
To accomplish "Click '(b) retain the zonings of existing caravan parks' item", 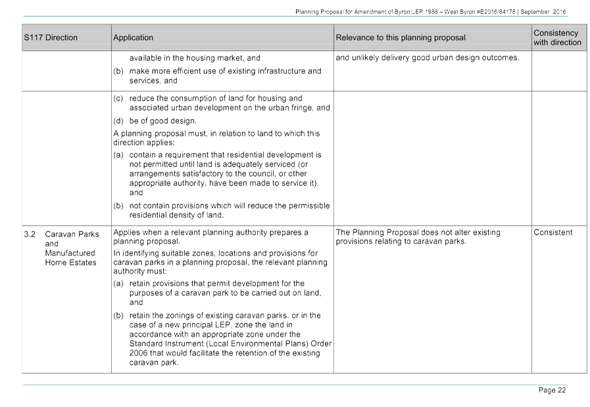I will (x=222, y=339).
